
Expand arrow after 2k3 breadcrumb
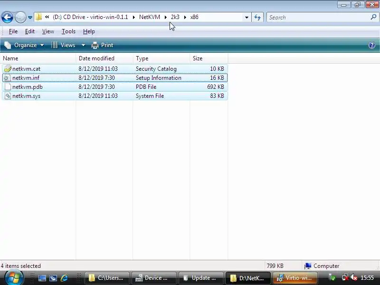(x=185, y=17)
